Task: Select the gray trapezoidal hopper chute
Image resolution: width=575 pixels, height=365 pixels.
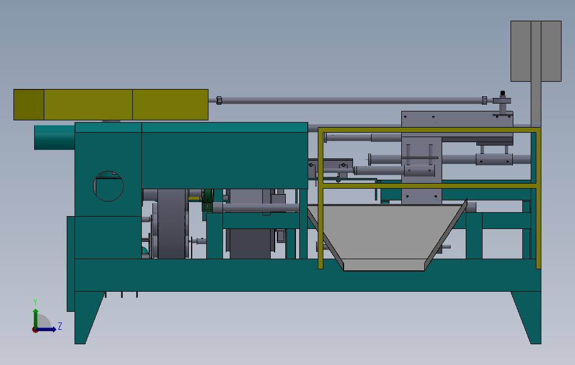Action: click(x=387, y=236)
